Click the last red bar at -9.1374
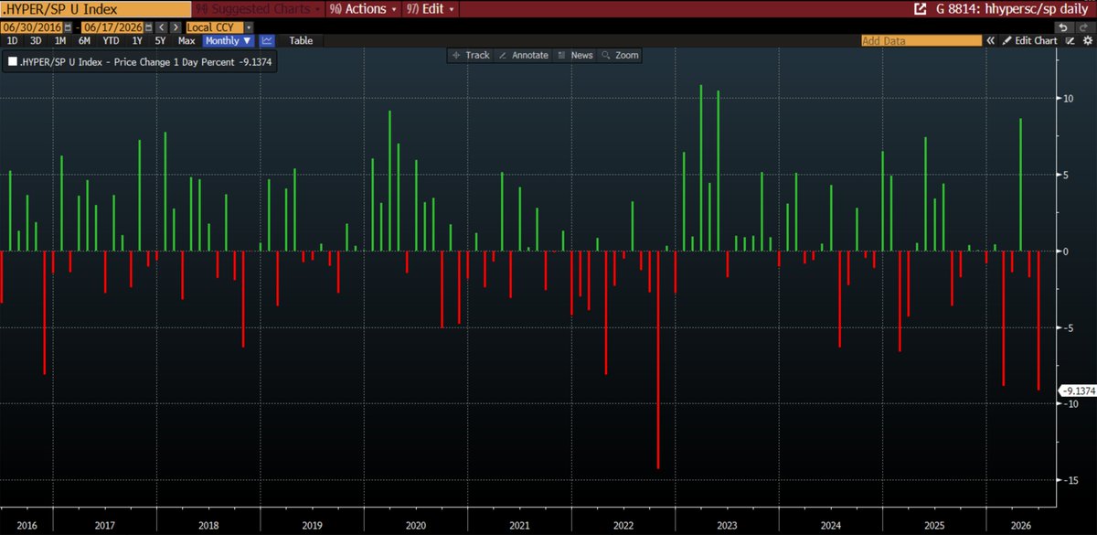 [x=1038, y=320]
